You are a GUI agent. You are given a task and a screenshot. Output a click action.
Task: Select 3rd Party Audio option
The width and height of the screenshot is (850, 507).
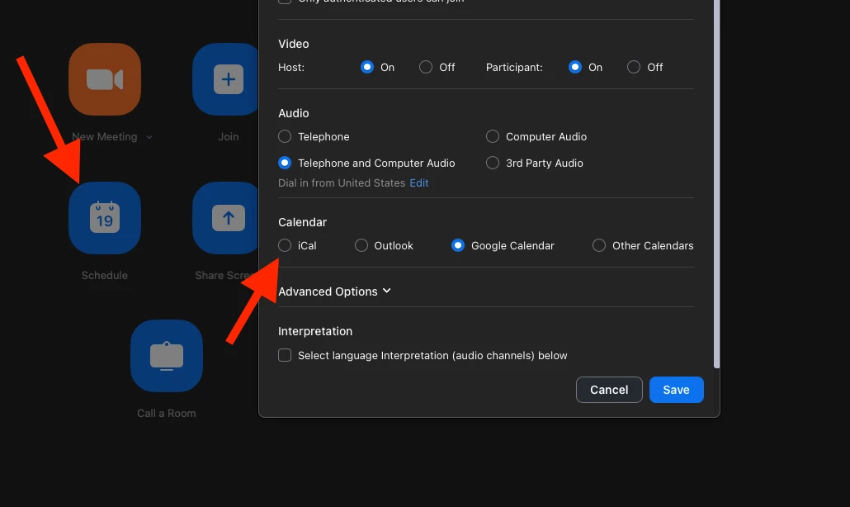click(x=492, y=163)
